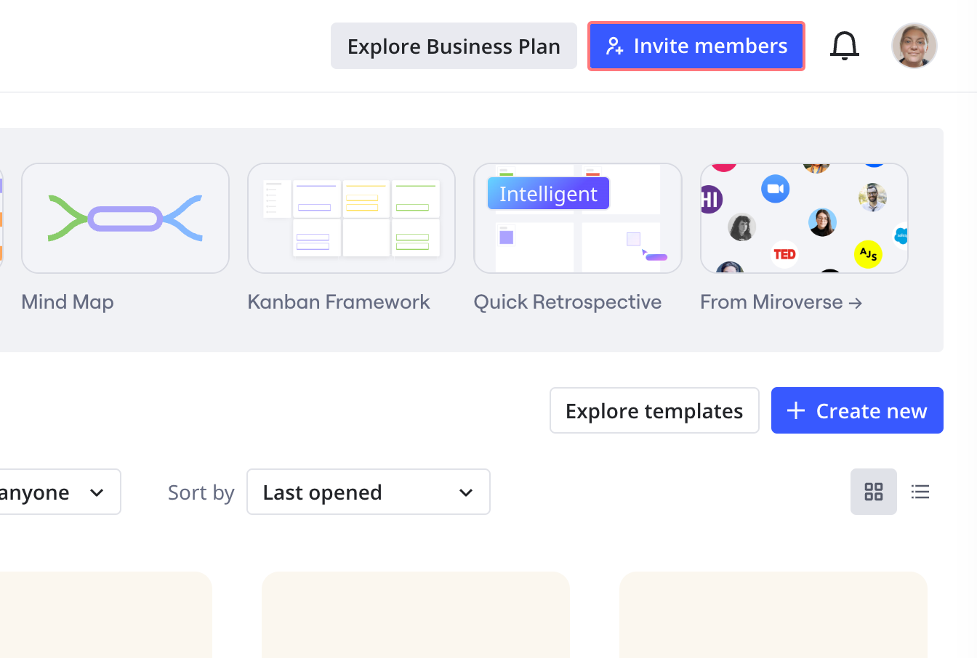Select the Mind Map template icon
Image resolution: width=977 pixels, height=658 pixels.
(x=124, y=218)
